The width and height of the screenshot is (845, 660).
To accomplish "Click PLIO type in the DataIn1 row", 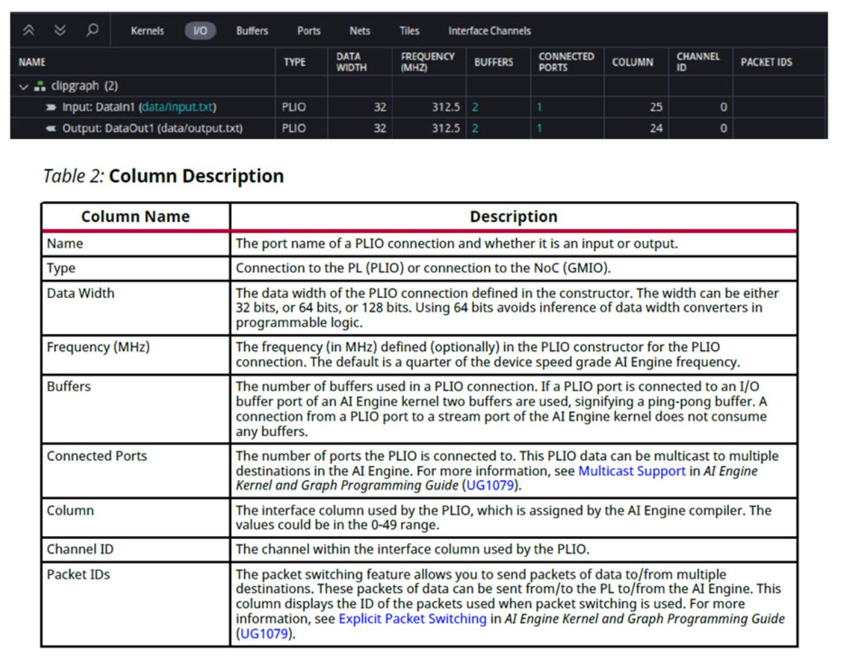I will click(294, 107).
